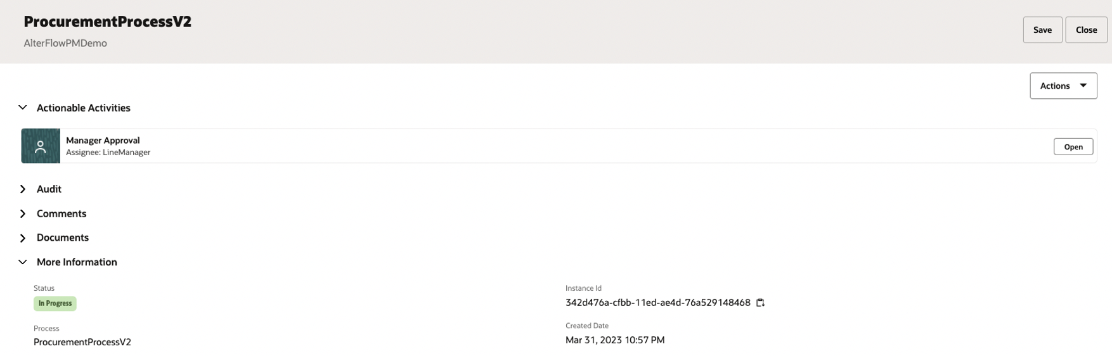This screenshot has height=356, width=1112.
Task: Click the ProcurementProcessV2 value under Process
Action: click(82, 342)
